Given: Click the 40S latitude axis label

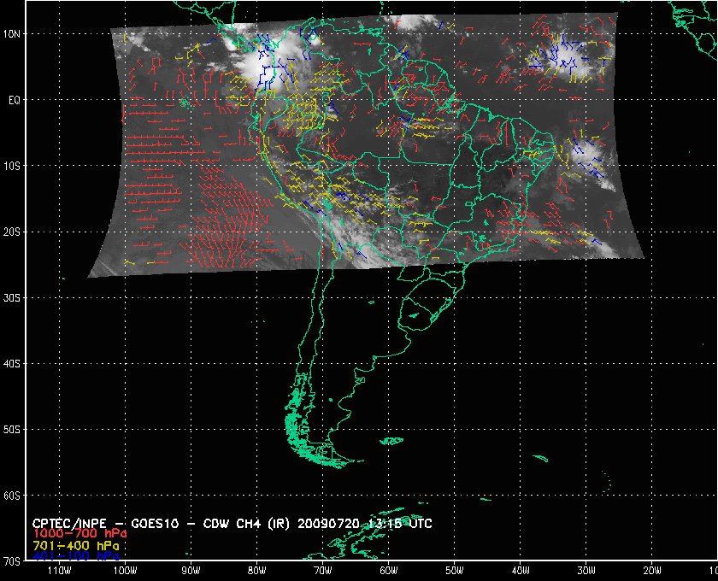Looking at the screenshot, I should point(14,363).
